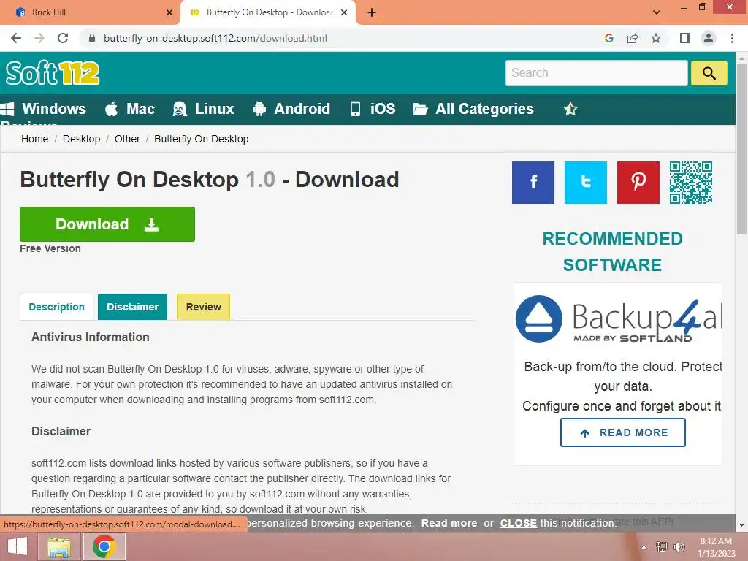
Task: Bookmark this tab with the star icon
Action: coord(656,38)
